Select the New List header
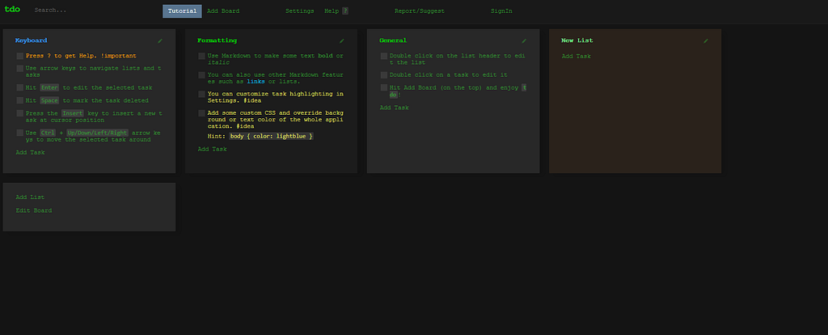Screen dimensions: 828x335 pos(577,40)
